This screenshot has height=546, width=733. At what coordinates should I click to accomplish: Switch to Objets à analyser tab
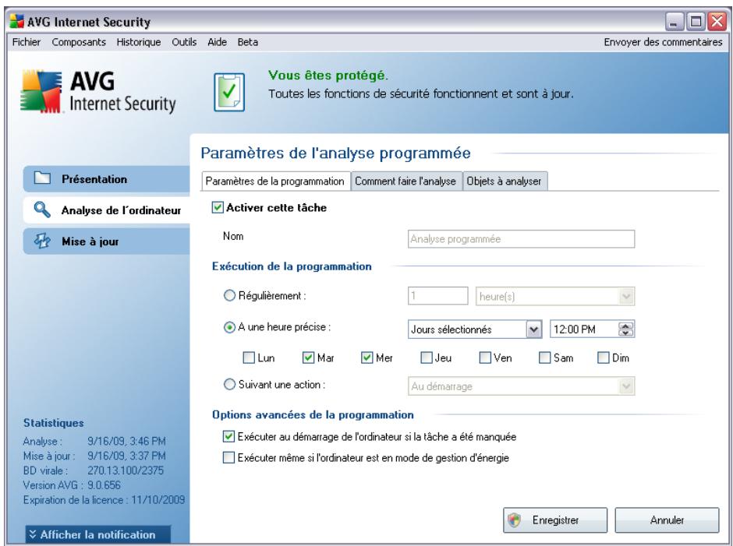click(x=504, y=181)
